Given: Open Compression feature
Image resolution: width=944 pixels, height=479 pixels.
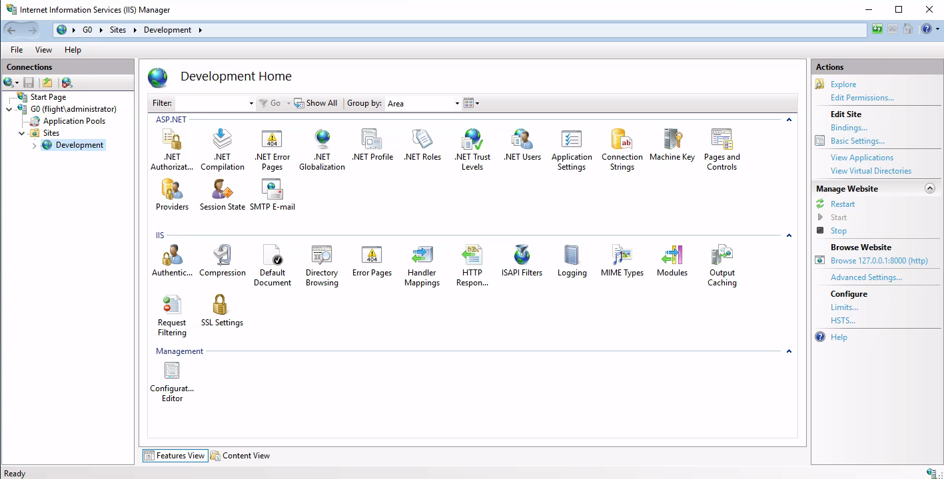Looking at the screenshot, I should [x=223, y=261].
